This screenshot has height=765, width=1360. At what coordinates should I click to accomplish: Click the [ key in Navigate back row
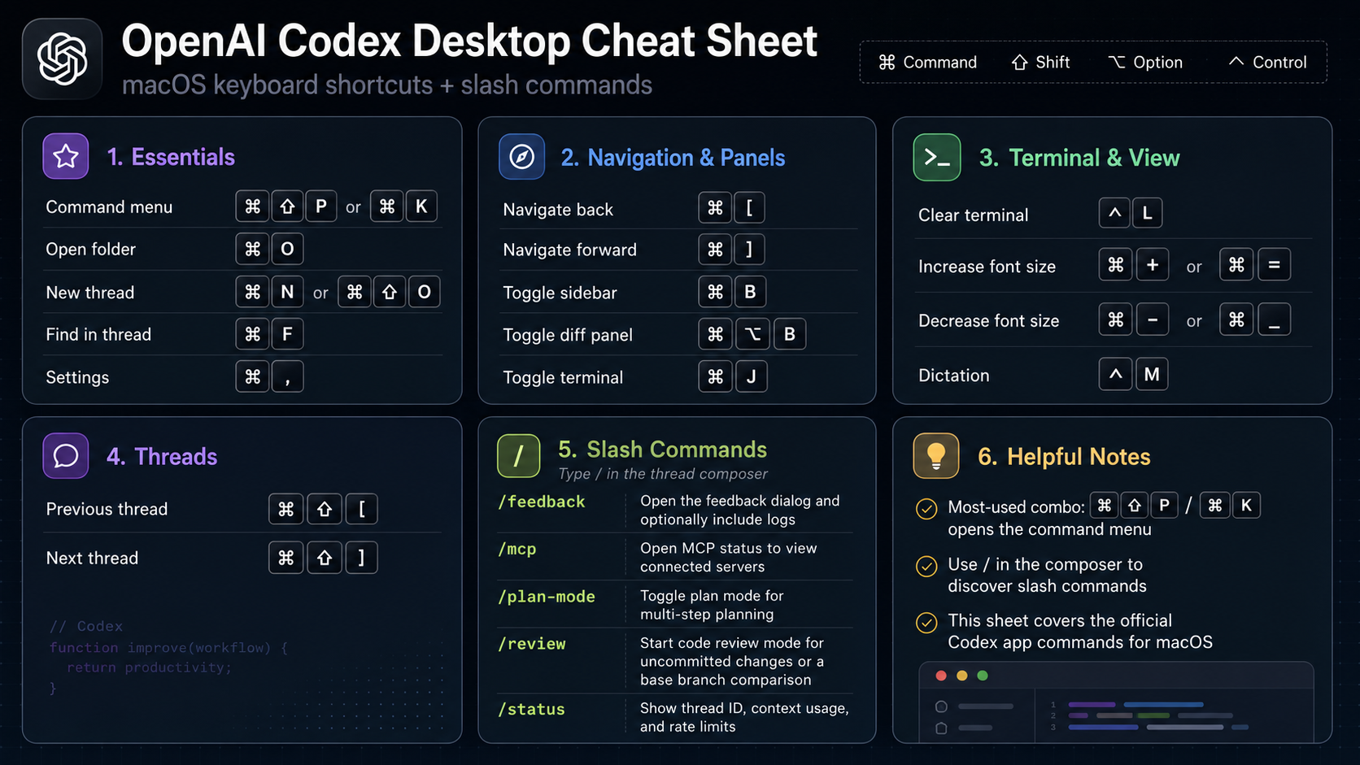[x=749, y=208]
